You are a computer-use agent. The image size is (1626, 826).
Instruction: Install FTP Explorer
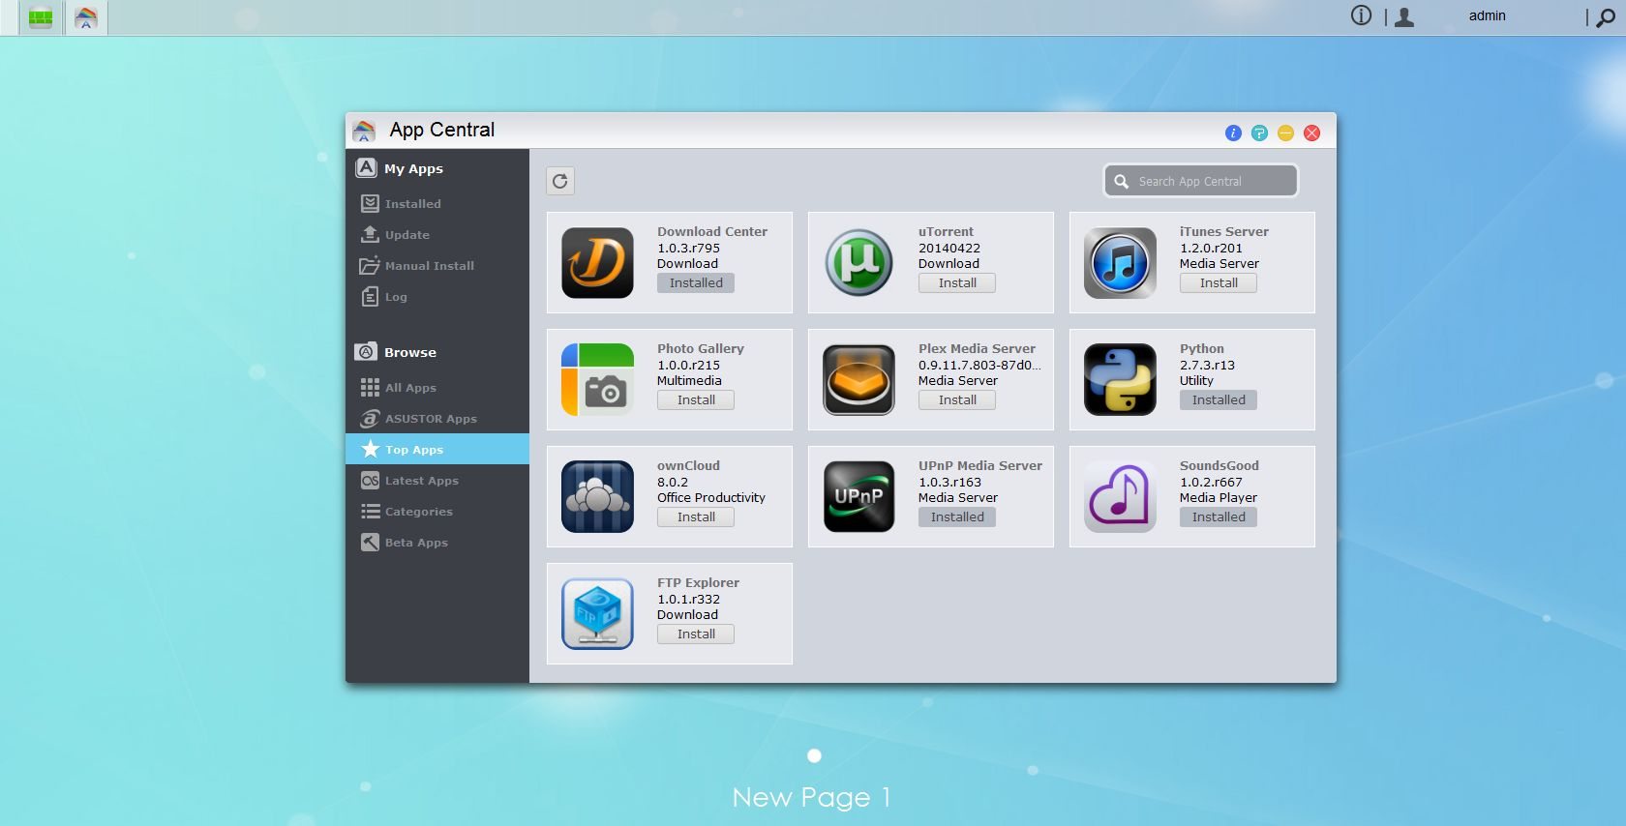coord(696,634)
